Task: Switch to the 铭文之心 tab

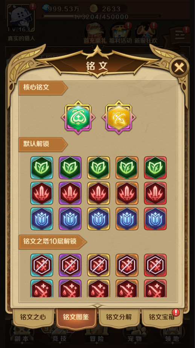Action: pos(33,317)
